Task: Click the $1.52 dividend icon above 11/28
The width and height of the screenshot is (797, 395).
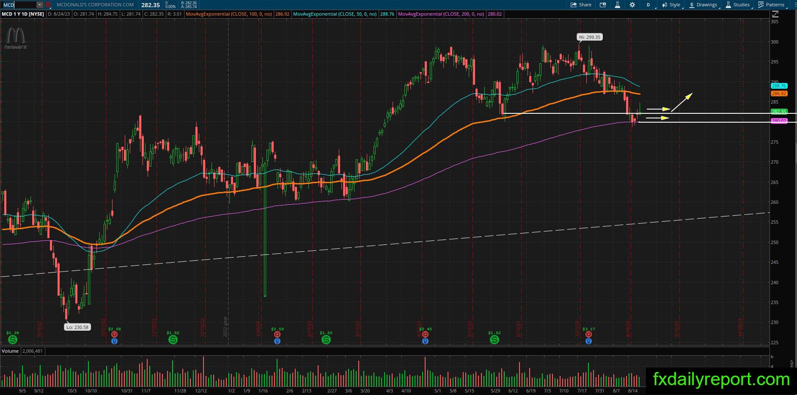Action: pos(173,339)
